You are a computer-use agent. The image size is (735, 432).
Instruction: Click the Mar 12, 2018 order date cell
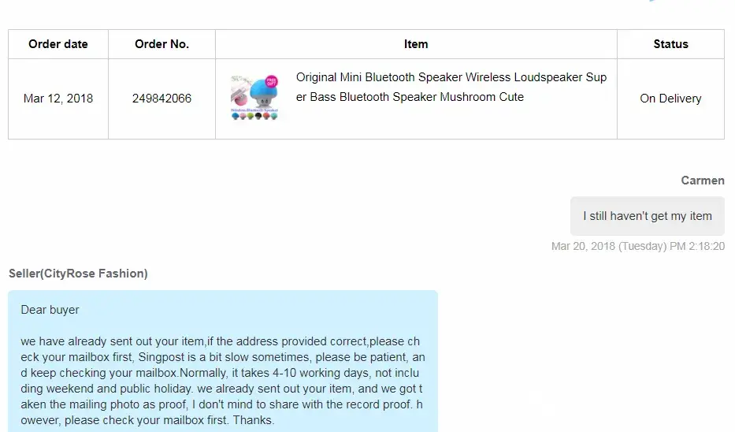(58, 99)
